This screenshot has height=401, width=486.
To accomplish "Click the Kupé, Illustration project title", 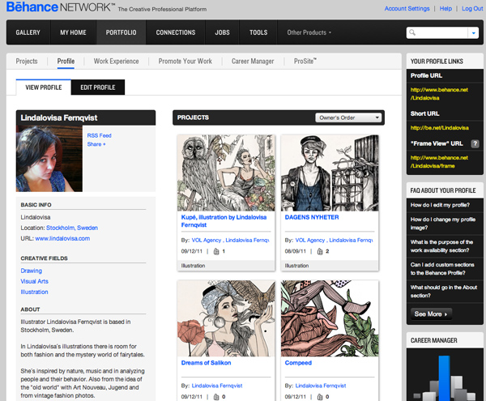I will (224, 221).
